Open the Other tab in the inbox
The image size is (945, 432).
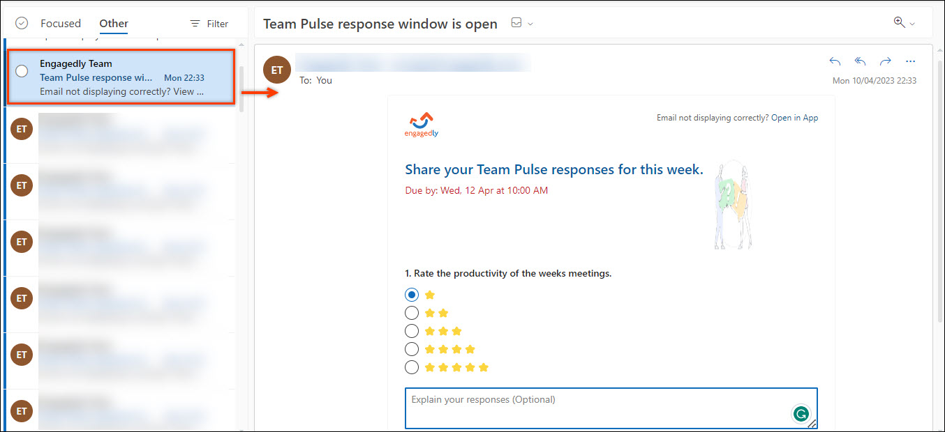(x=113, y=22)
